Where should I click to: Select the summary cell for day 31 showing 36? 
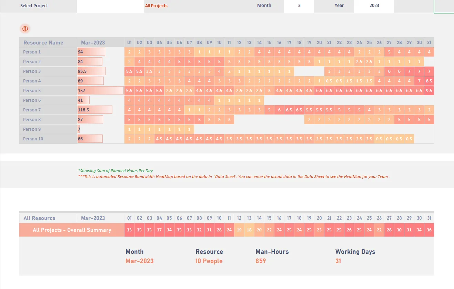[429, 230]
